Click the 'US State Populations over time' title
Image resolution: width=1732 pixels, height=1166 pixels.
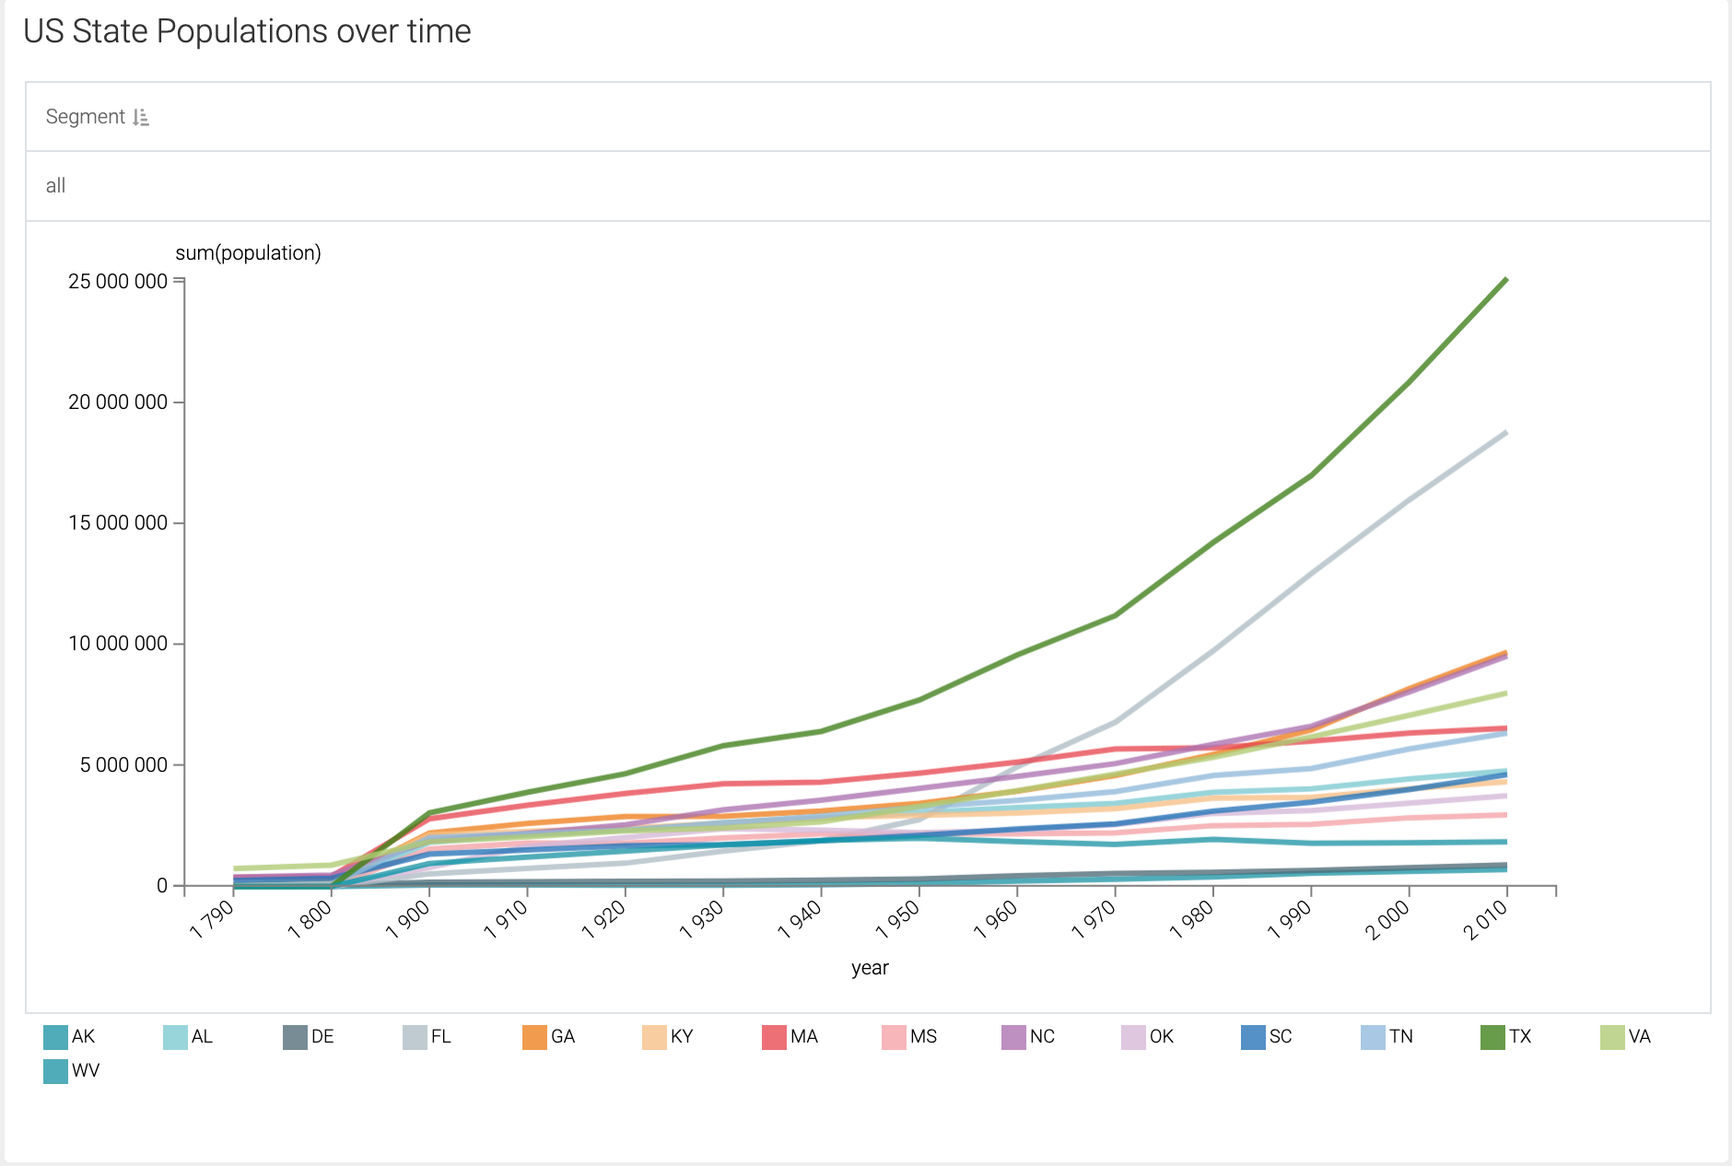tap(247, 31)
